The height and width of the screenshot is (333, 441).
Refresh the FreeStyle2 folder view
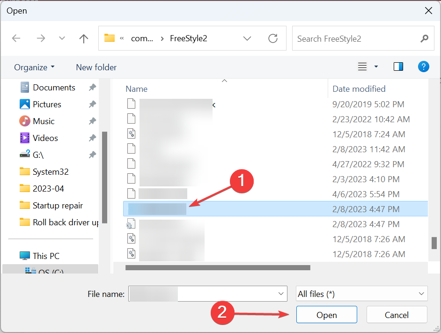click(273, 38)
